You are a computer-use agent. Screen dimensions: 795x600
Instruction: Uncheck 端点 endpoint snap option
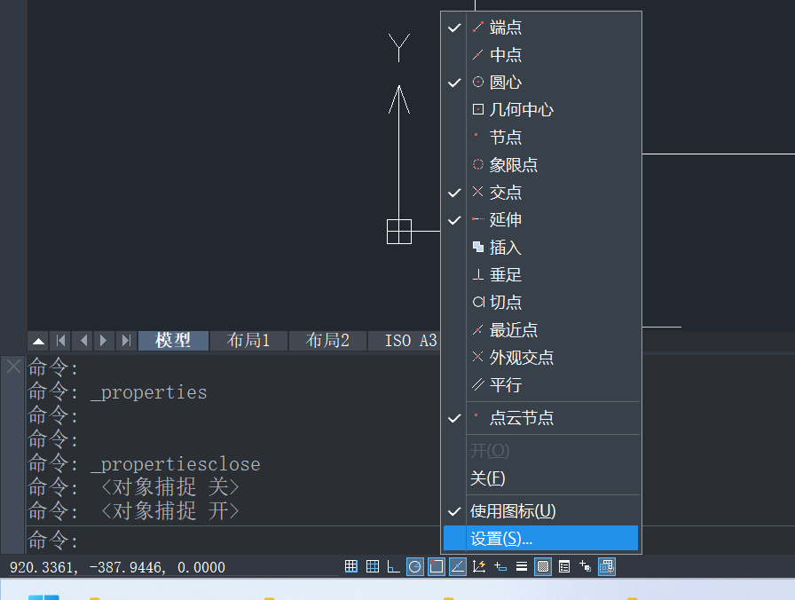(x=505, y=28)
